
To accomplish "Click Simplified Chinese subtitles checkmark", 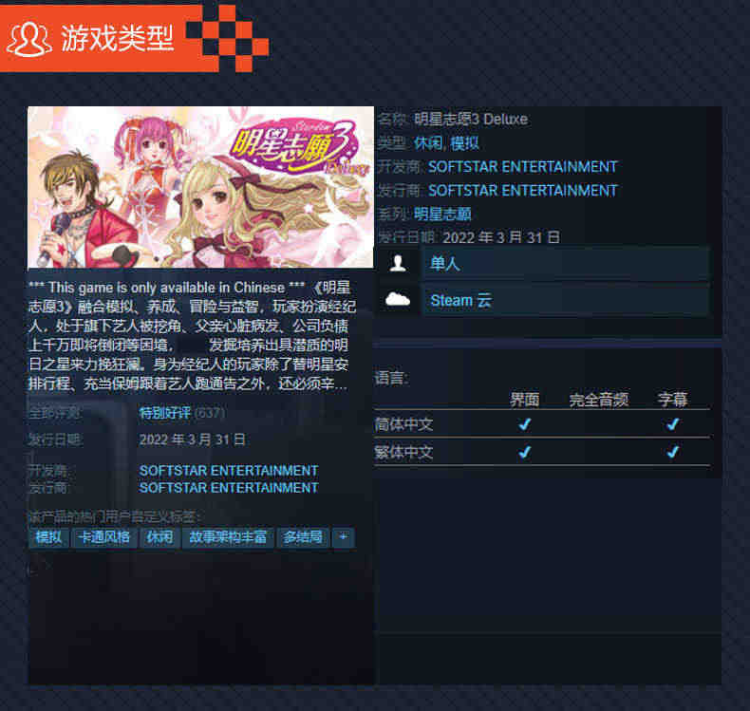I will click(673, 424).
